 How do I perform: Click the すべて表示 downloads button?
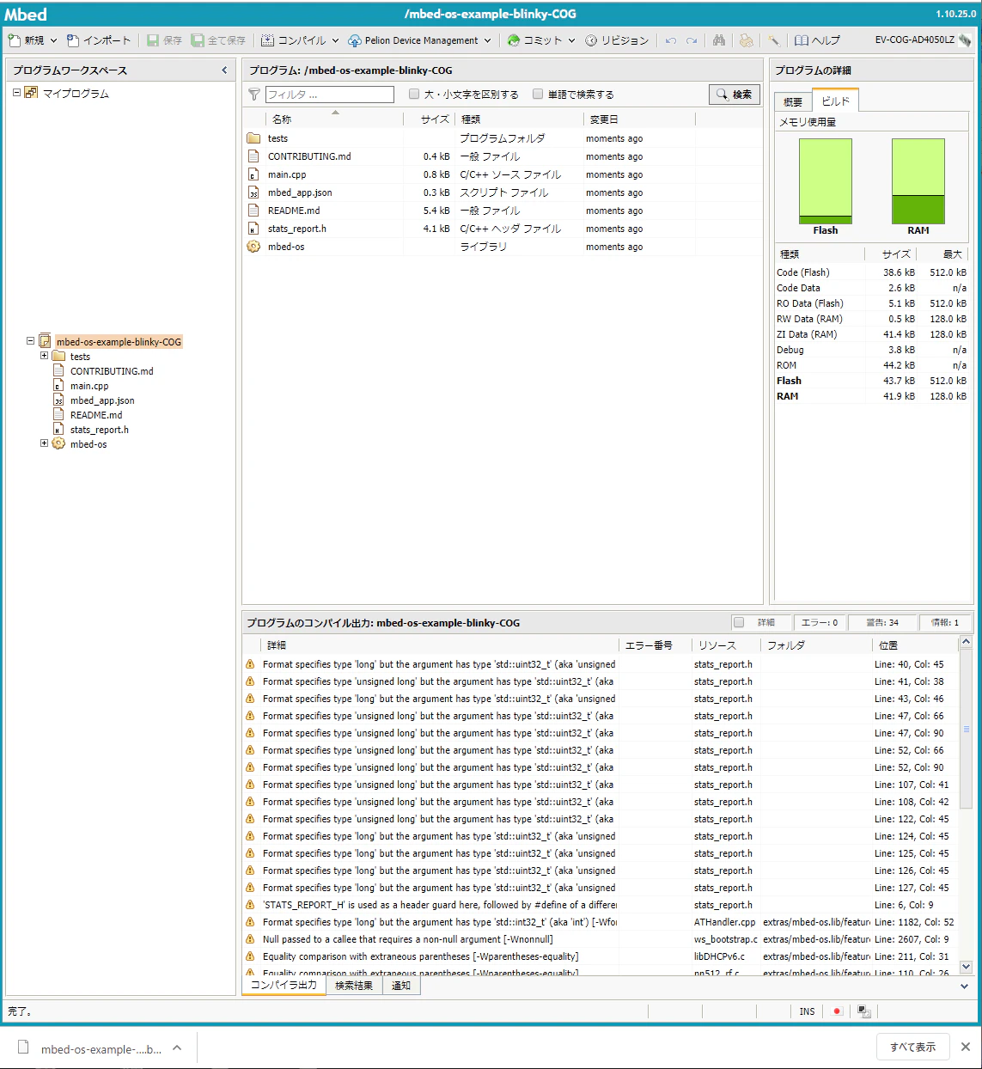[912, 1047]
